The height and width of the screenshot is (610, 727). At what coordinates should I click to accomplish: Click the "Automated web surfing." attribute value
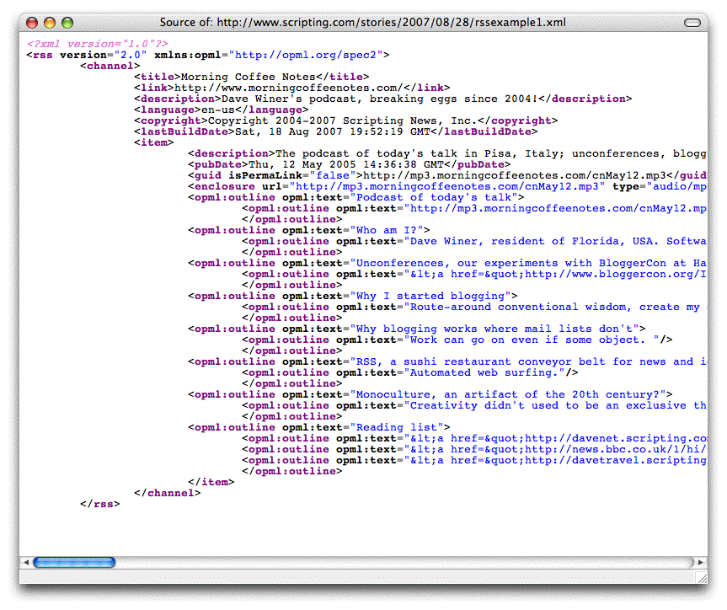click(x=484, y=372)
